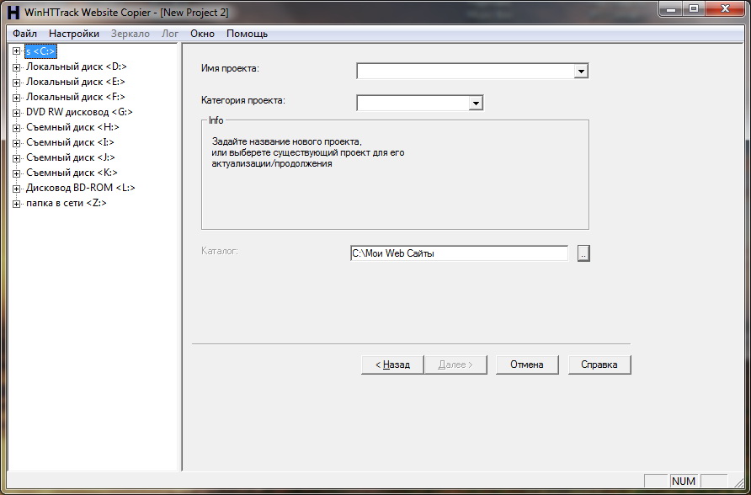The width and height of the screenshot is (751, 495).
Task: Click the grayed Лог menu item
Action: [x=170, y=34]
